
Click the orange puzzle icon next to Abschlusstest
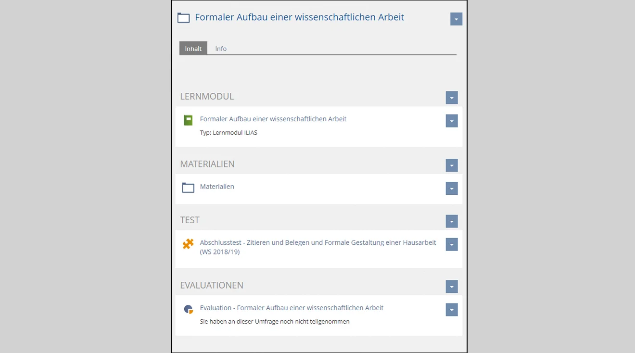click(188, 244)
